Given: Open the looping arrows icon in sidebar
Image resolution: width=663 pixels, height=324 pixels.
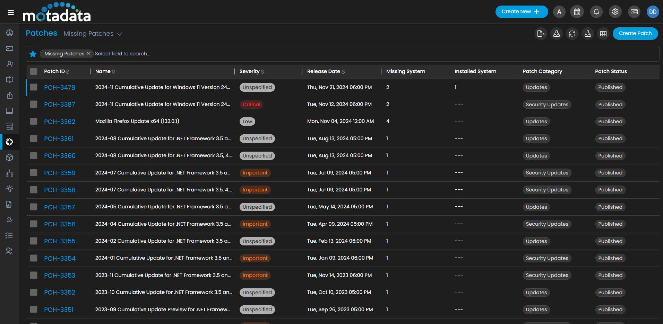Looking at the screenshot, I should tap(10, 80).
